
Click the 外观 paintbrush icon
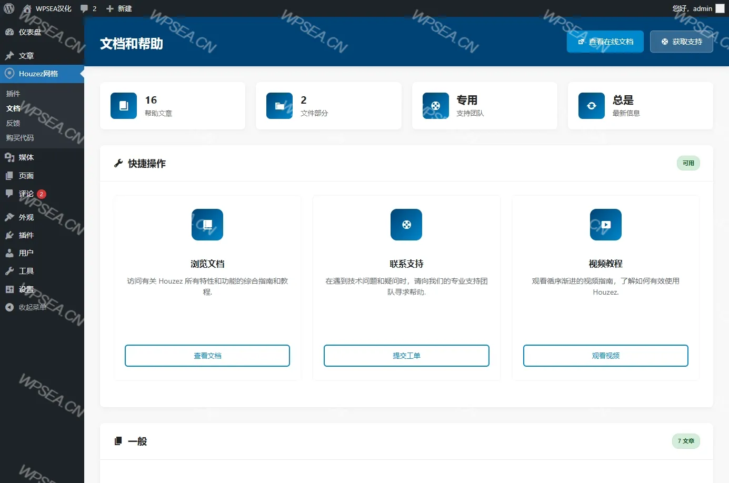(9, 217)
